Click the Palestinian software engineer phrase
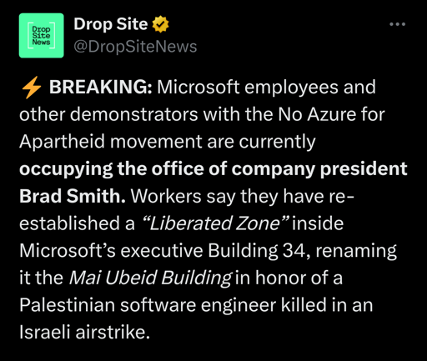 pos(148,305)
